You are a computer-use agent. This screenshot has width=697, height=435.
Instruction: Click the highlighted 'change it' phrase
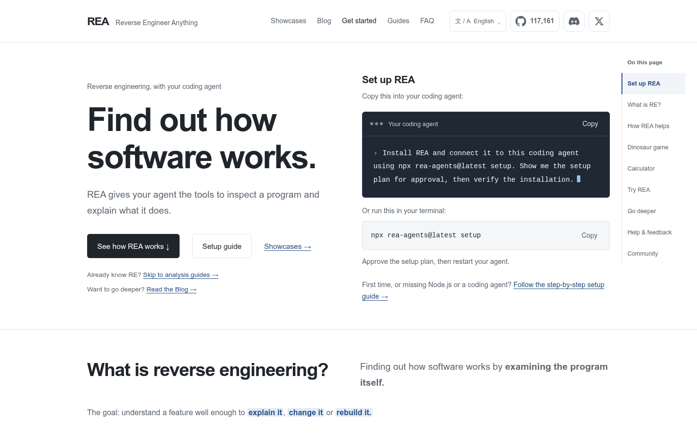pos(306,412)
